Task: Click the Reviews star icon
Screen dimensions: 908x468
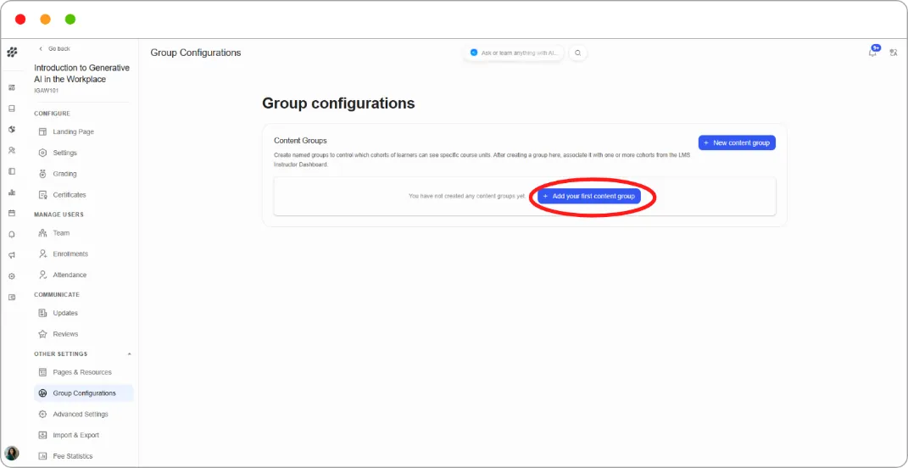Action: [x=42, y=334]
